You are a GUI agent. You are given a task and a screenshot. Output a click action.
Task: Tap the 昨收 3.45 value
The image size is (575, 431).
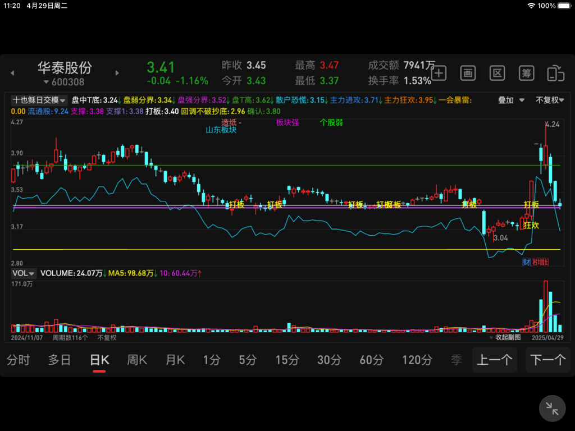point(256,66)
